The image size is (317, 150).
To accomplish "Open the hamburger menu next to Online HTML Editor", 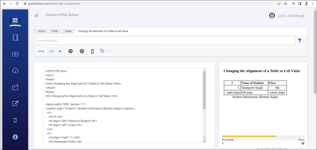I will [x=36, y=16].
